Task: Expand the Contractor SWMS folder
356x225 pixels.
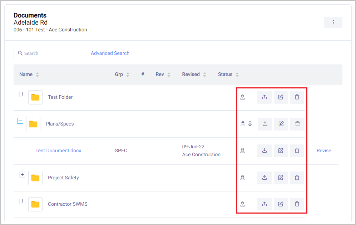Action: point(22,201)
